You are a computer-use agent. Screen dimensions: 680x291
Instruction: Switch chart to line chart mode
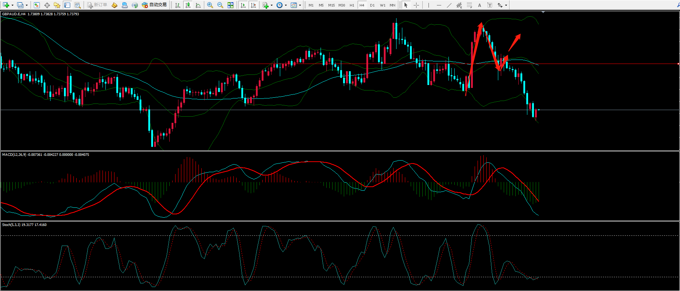[198, 5]
